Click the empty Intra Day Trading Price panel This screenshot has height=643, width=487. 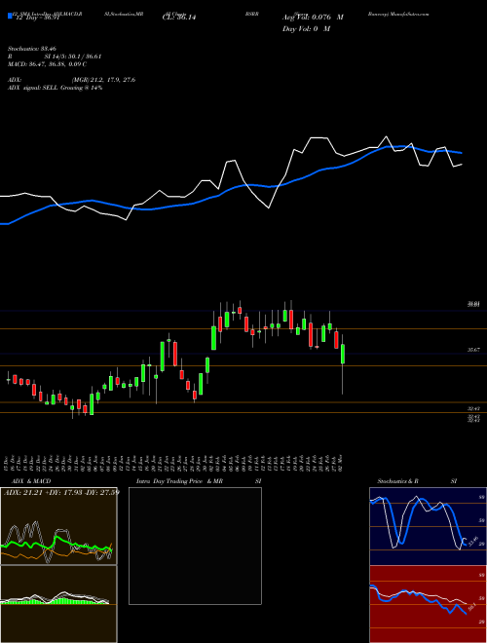click(x=195, y=546)
